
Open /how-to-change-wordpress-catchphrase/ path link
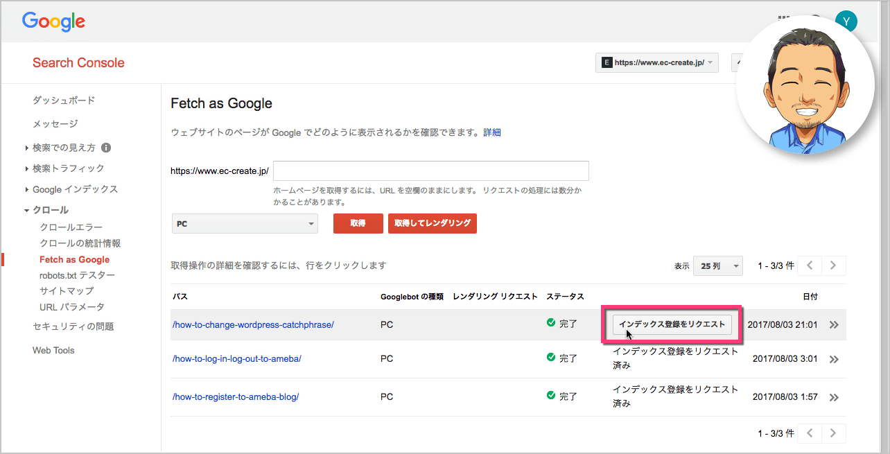[x=253, y=324]
